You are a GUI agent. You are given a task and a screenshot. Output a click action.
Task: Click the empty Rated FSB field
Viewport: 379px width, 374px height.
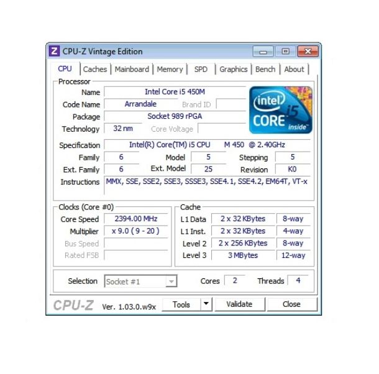(x=136, y=255)
